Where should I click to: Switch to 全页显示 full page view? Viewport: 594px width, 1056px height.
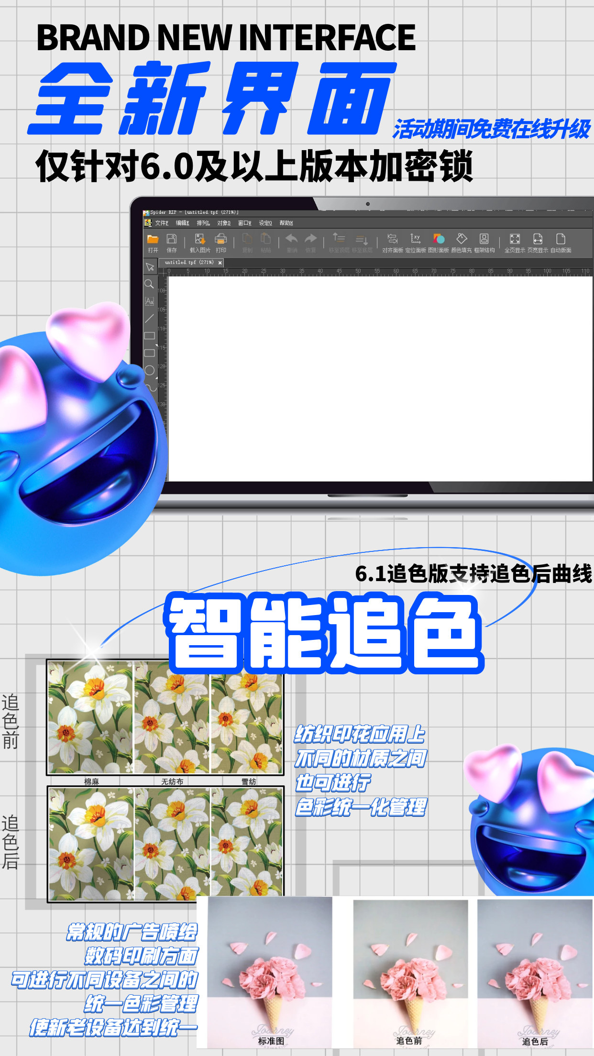515,239
